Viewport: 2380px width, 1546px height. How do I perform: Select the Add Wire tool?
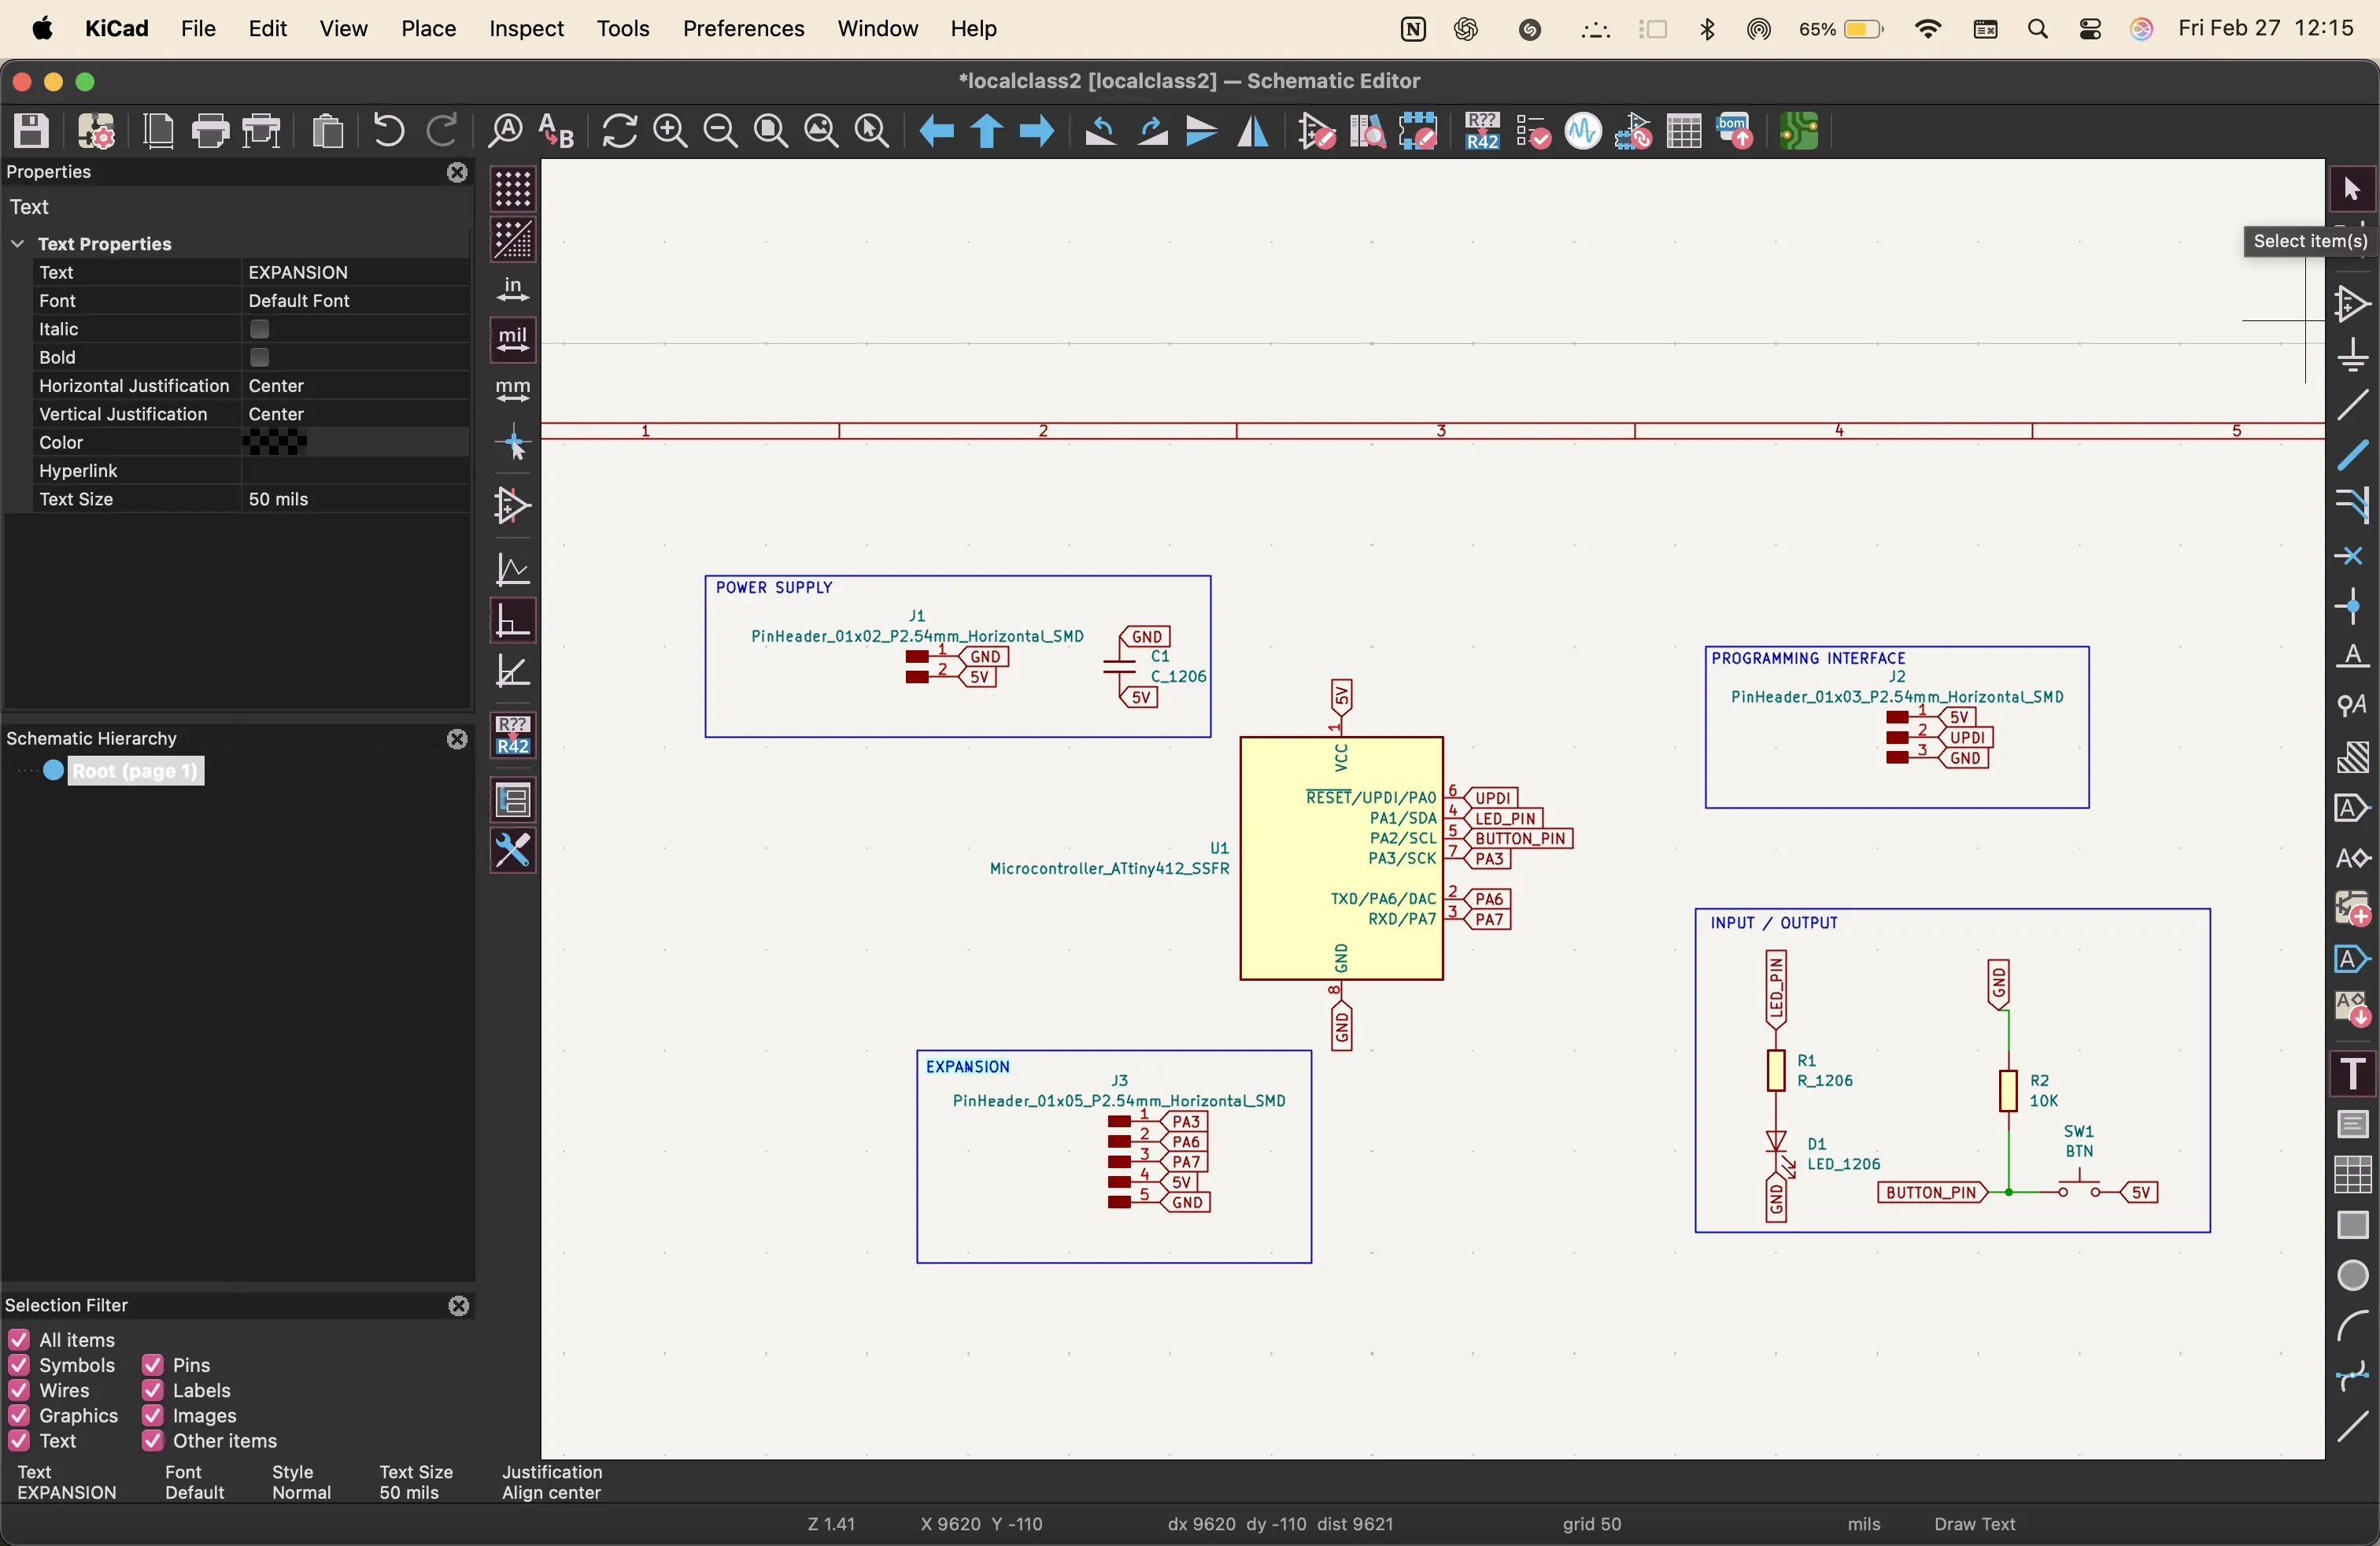pos(2352,405)
